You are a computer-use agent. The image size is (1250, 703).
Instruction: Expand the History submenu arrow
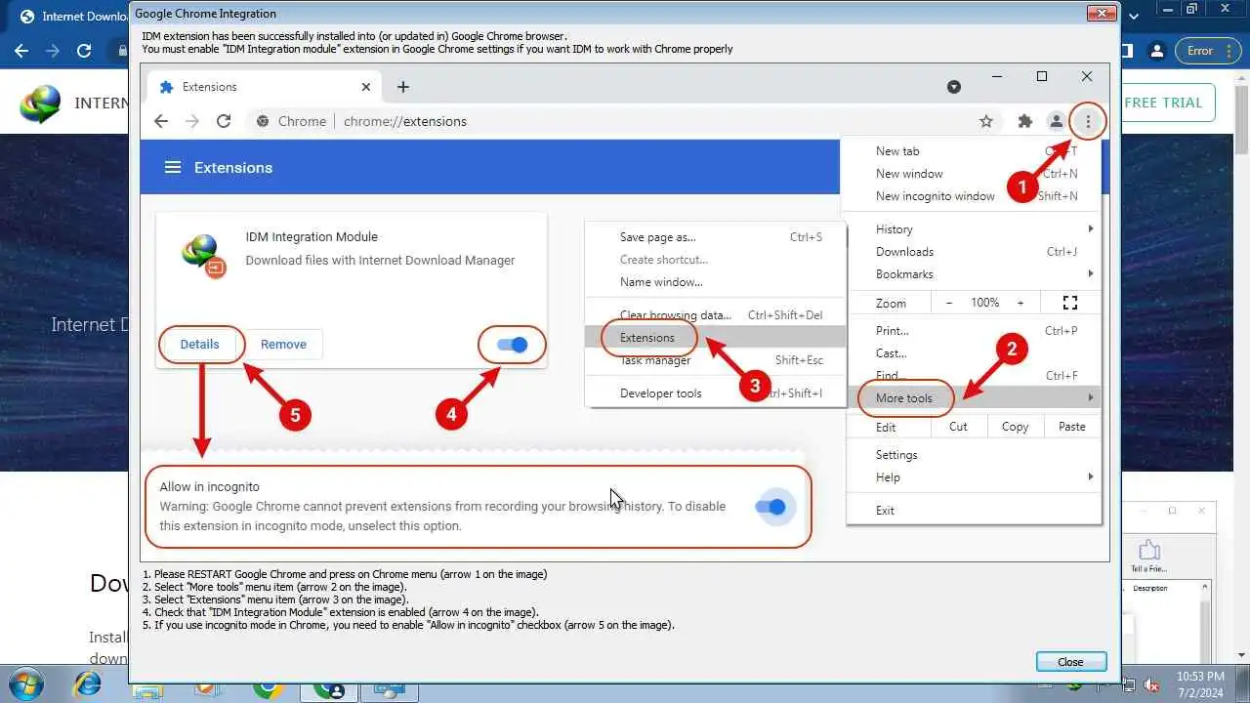[1090, 228]
